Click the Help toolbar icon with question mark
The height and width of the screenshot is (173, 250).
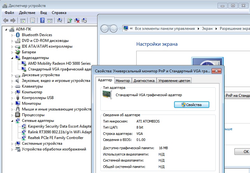[x=42, y=21]
